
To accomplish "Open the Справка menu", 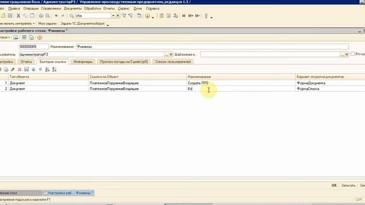I will tap(152, 9).
